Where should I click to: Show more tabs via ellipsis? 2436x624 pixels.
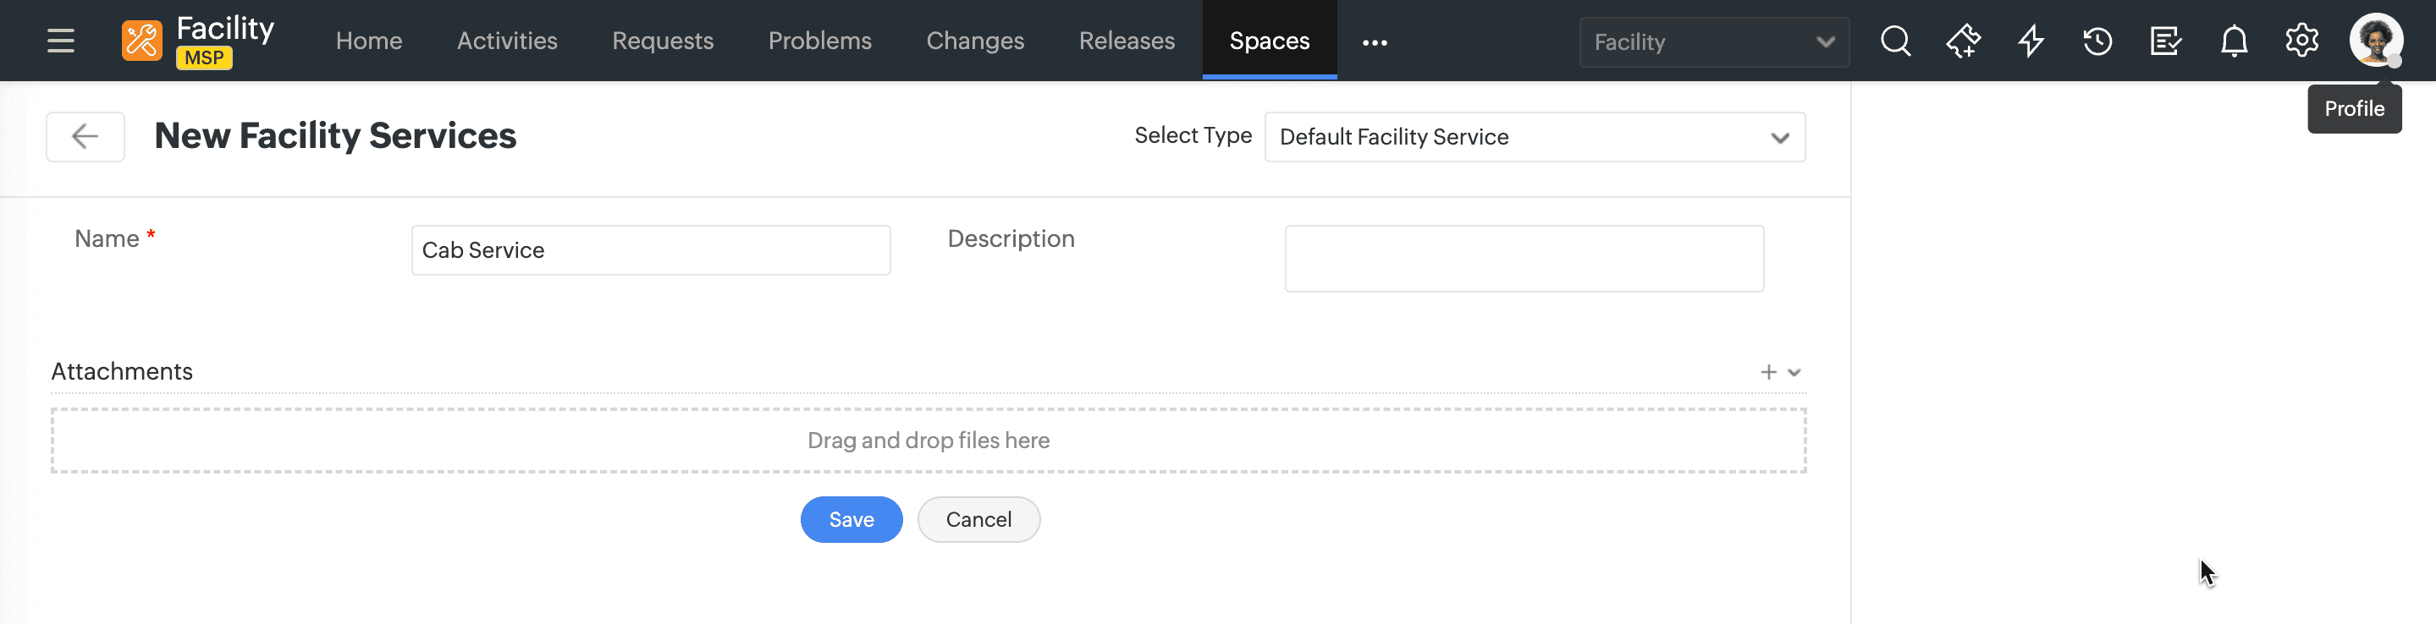(x=1374, y=42)
